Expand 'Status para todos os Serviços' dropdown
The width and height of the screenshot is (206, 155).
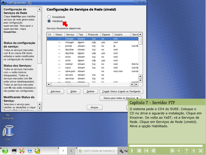pyautogui.click(x=120, y=98)
